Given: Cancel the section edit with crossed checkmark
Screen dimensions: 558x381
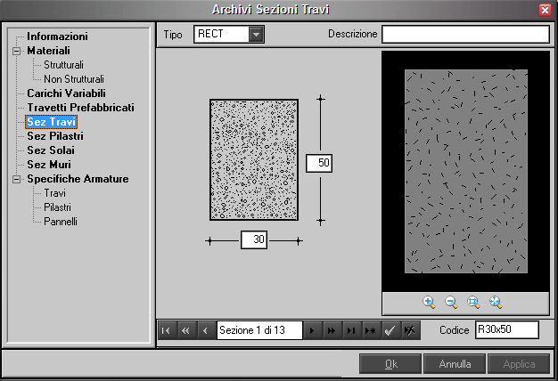Looking at the screenshot, I should (409, 330).
